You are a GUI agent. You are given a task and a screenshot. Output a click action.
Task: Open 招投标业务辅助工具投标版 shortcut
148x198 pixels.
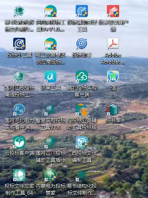tap(82, 109)
